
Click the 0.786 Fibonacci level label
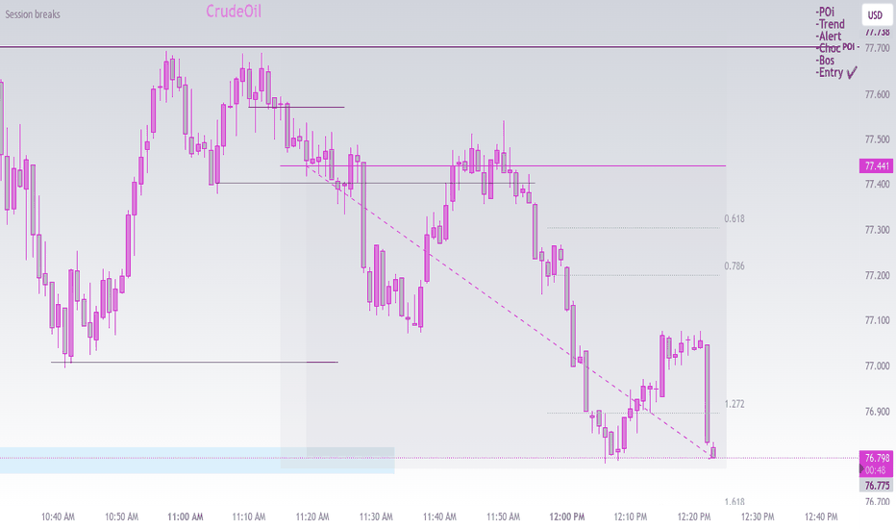point(734,265)
